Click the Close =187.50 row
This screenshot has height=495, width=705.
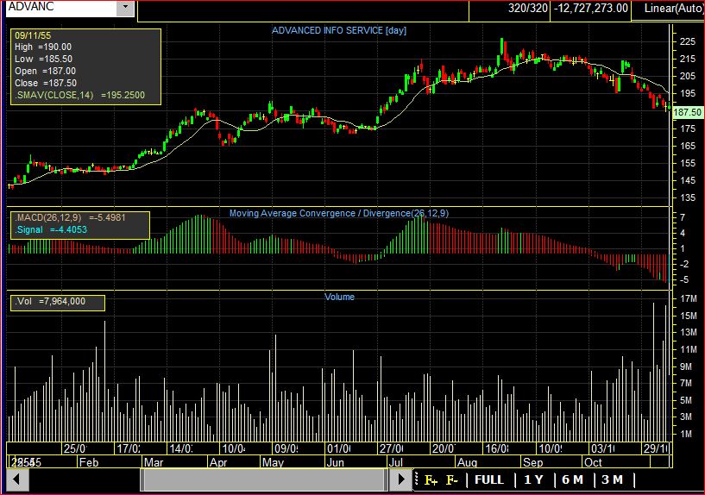(x=46, y=83)
